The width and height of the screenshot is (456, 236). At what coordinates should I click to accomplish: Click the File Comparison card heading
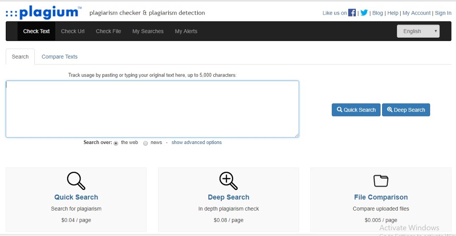click(x=381, y=197)
